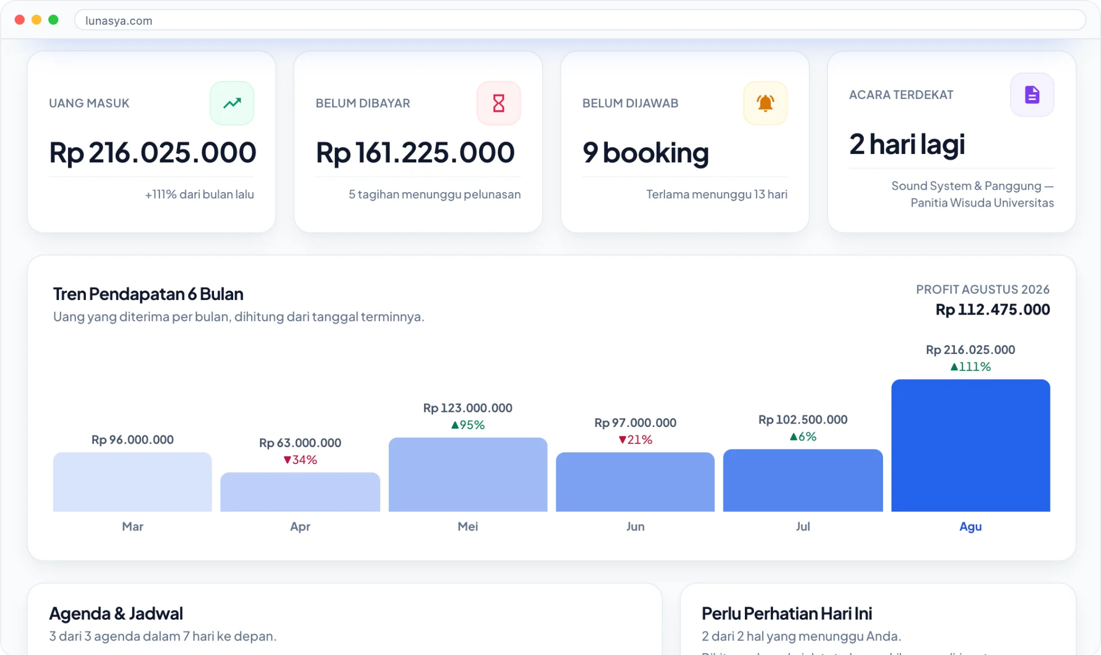The image size is (1101, 655).
Task: Click the green trending-up arrow icon
Action: pyautogui.click(x=232, y=103)
